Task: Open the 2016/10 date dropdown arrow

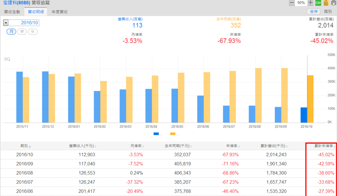Action: [6, 23]
